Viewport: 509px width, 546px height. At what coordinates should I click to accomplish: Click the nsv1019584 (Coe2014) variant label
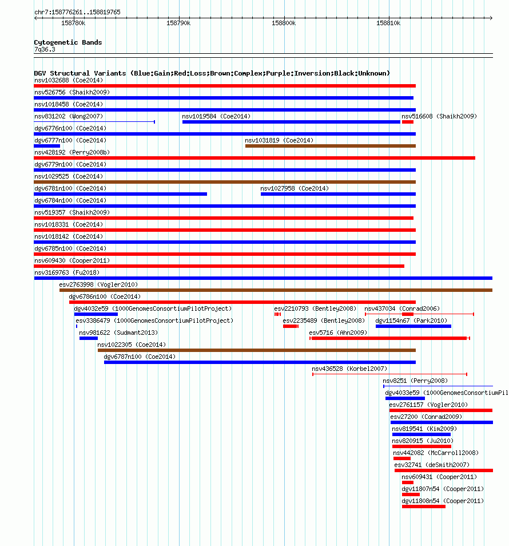(x=216, y=116)
